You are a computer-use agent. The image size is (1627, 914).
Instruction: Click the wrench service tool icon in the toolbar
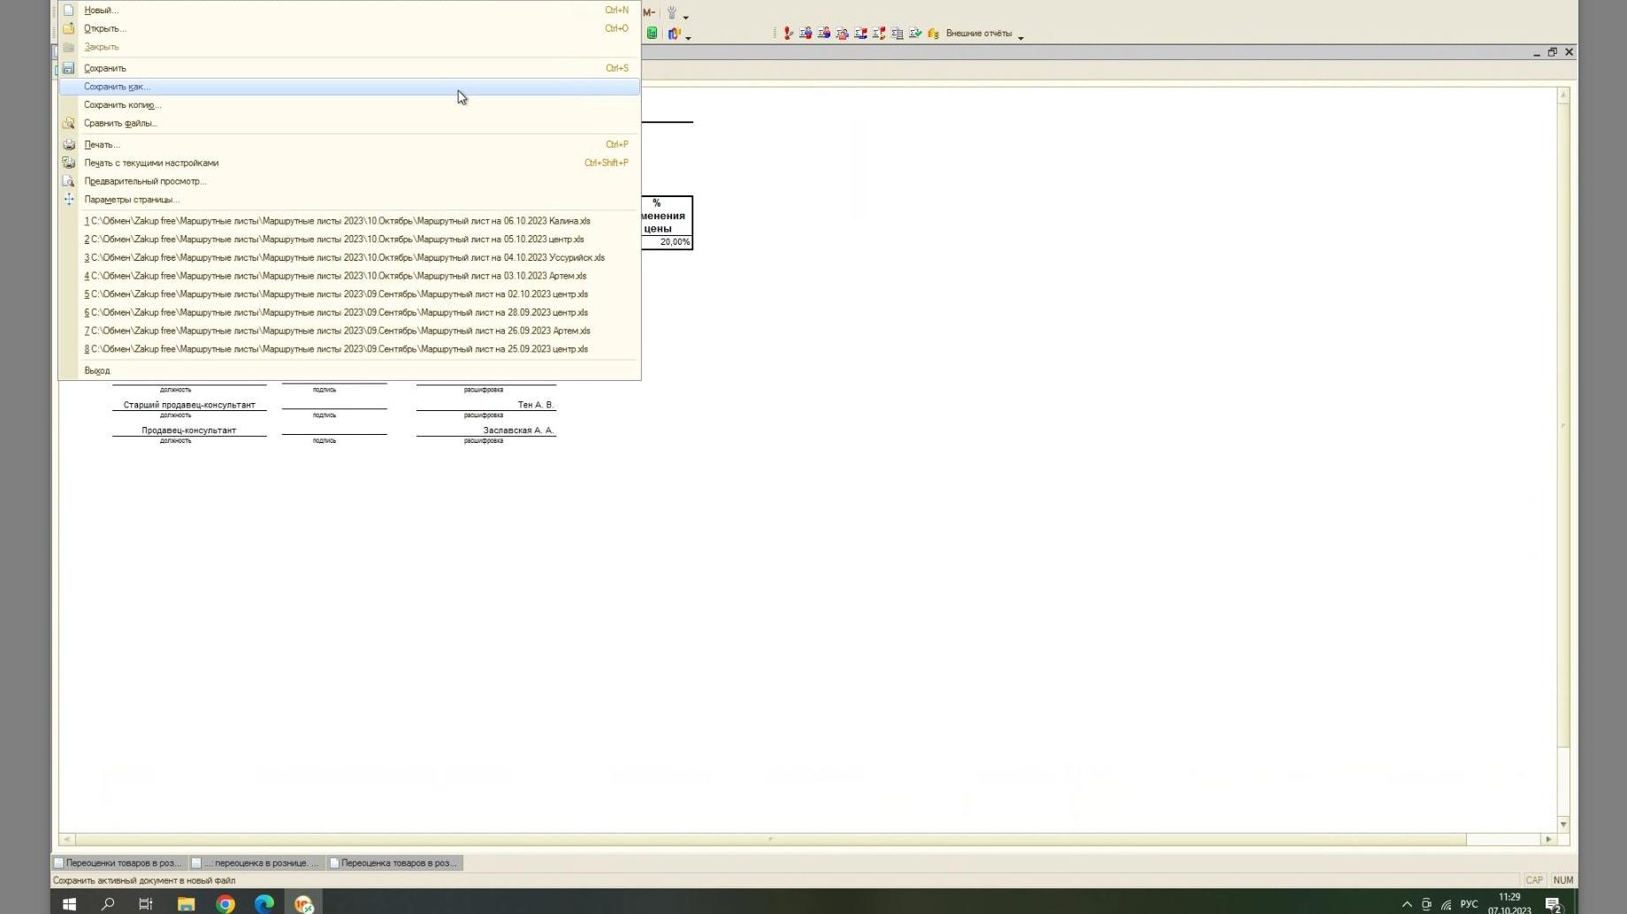[x=671, y=12]
